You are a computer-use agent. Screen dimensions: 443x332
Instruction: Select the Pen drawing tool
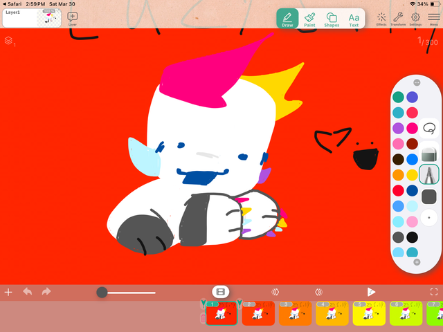pyautogui.click(x=429, y=174)
